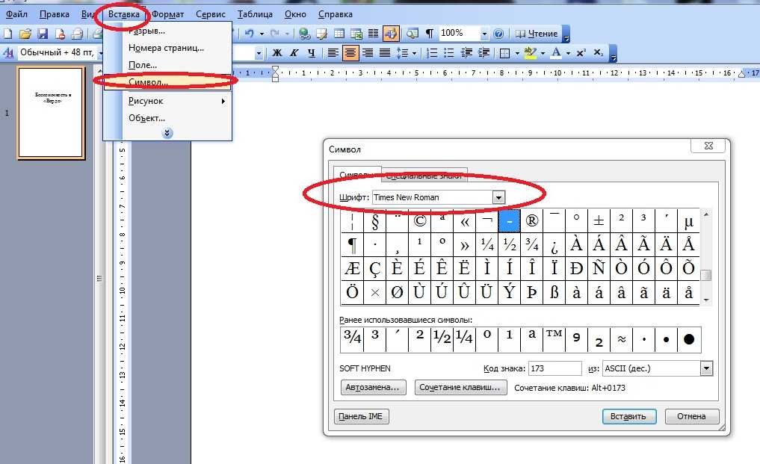The height and width of the screenshot is (464, 760).
Task: Toggle Bold (Ж) formatting
Action: pos(277,53)
